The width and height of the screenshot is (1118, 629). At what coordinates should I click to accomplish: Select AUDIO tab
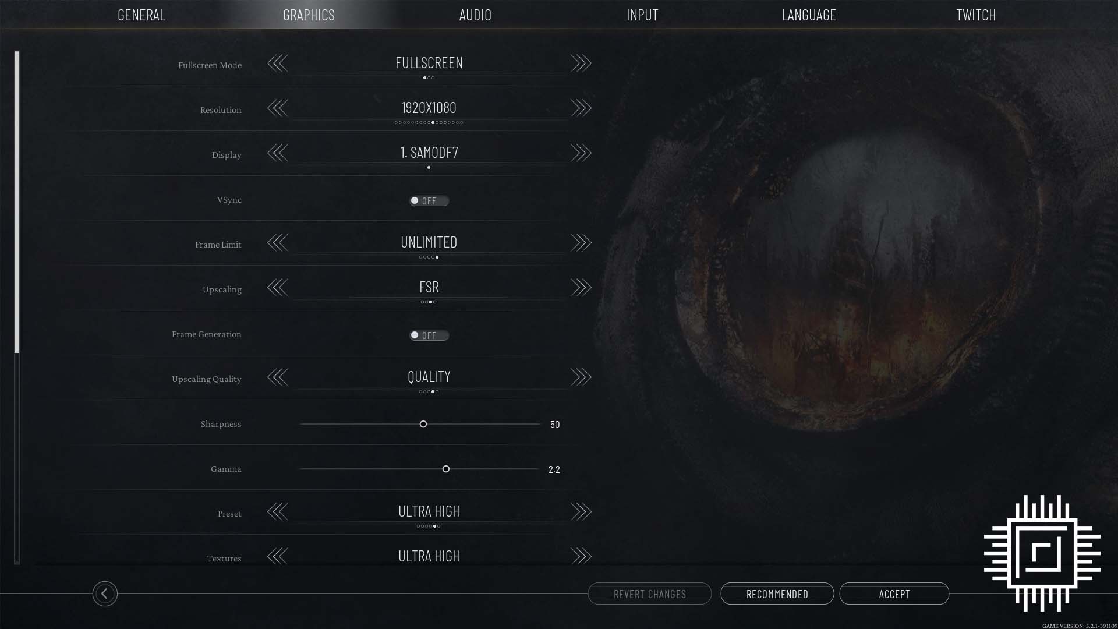point(475,15)
